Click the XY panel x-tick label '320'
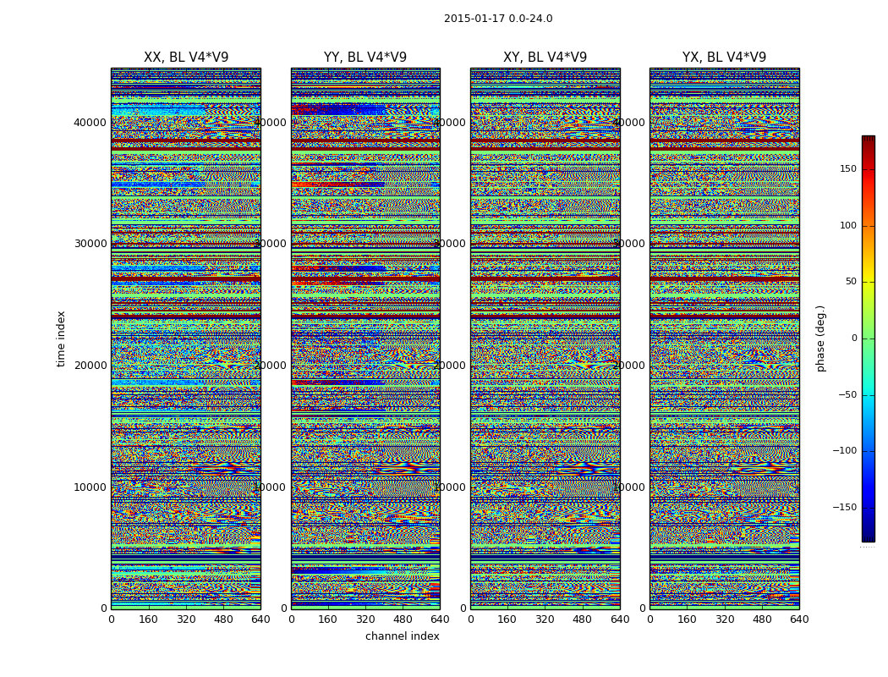This screenshot has width=888, height=677. tap(545, 619)
